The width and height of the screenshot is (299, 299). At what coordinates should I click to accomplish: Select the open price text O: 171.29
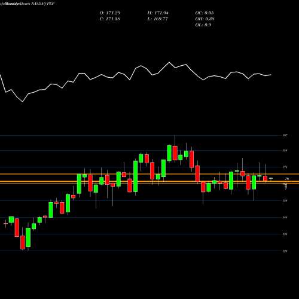[110, 13]
